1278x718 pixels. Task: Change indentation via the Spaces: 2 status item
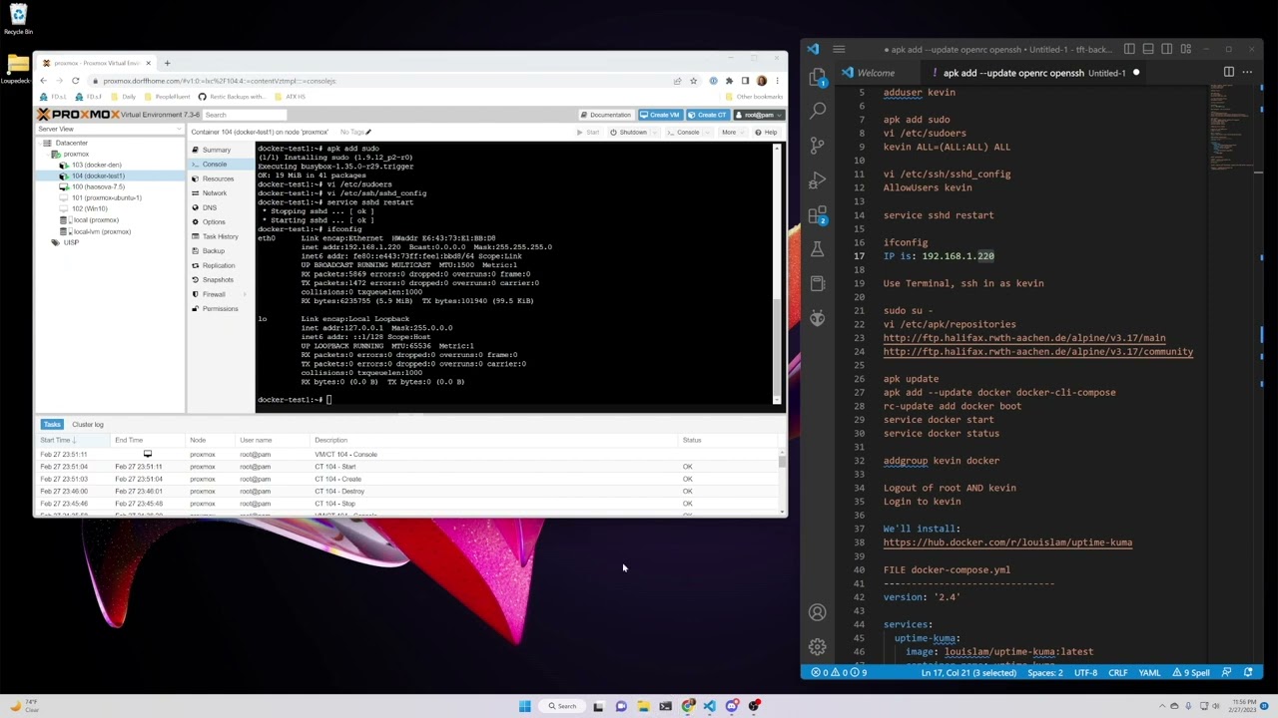(1045, 672)
